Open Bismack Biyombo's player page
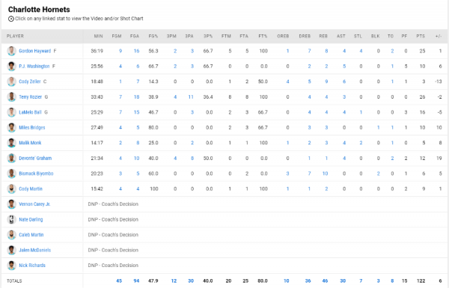449x288 pixels. (x=36, y=174)
